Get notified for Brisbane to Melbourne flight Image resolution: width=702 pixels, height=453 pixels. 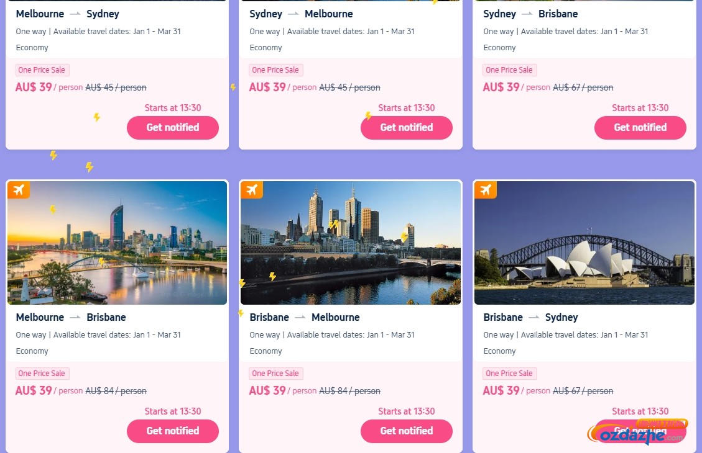tap(407, 431)
